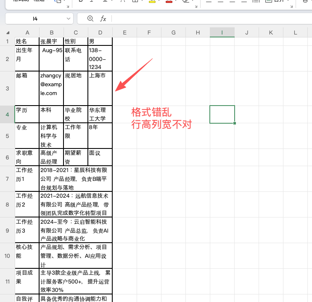312x302 pixels.
Task: Expand the Name Box dropdown arrow
Action: [x=69, y=19]
